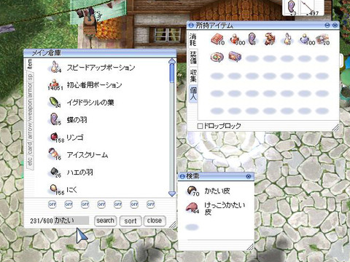Select the かたい皮 icon with count 70
Screen dimensions: 350x262
click(x=192, y=191)
